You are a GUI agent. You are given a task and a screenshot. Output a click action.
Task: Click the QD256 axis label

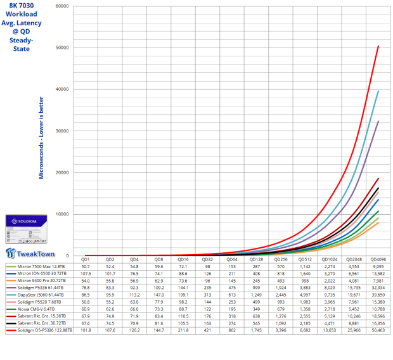point(281,259)
